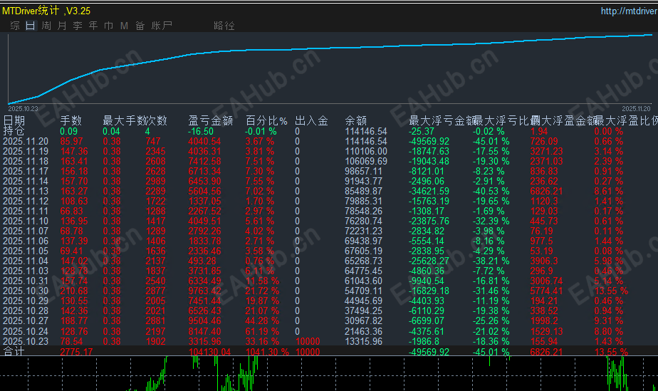The height and width of the screenshot is (391, 658).
Task: Select the M tab
Action: click(x=124, y=26)
